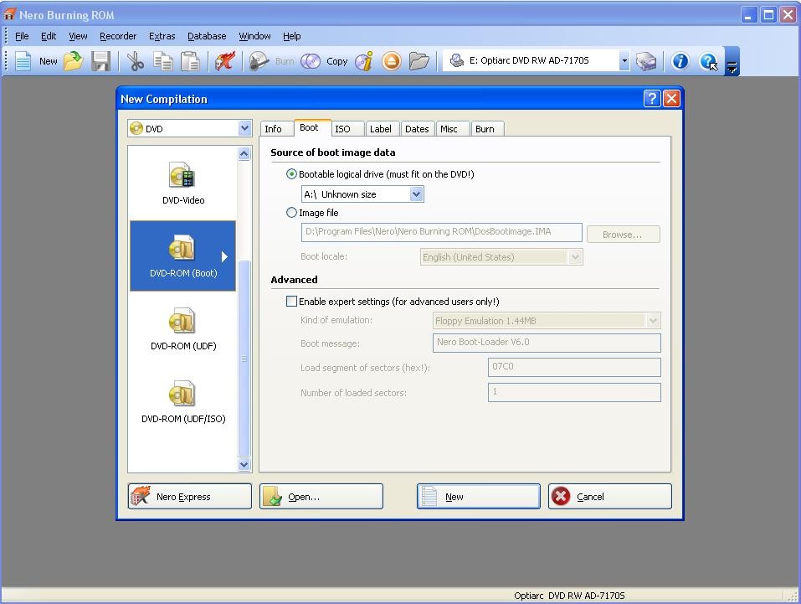The width and height of the screenshot is (801, 604).
Task: Switch to the ISO tab
Action: coord(347,129)
